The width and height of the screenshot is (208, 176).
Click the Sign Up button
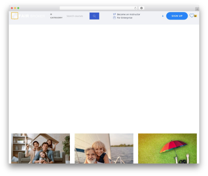(177, 16)
